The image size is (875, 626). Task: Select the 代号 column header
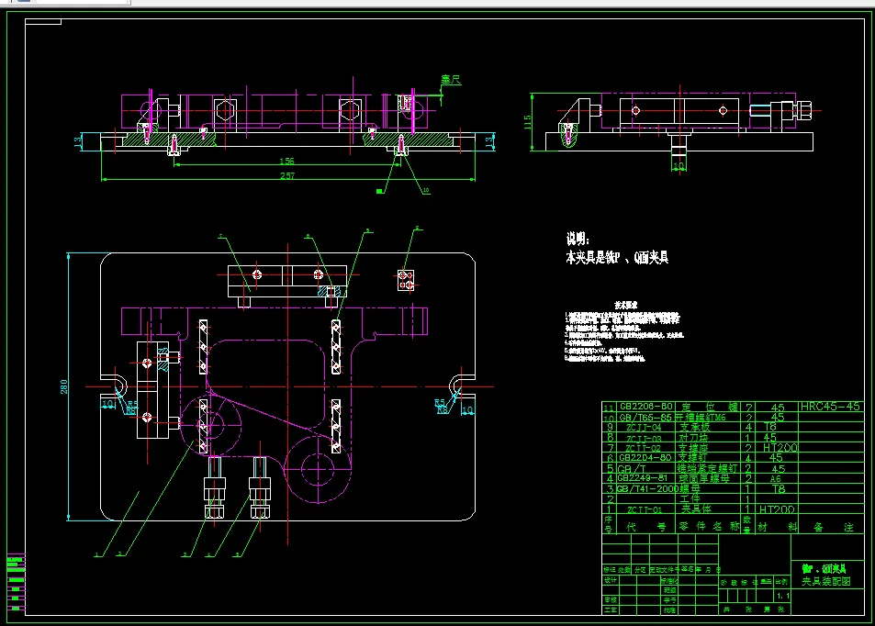click(646, 527)
